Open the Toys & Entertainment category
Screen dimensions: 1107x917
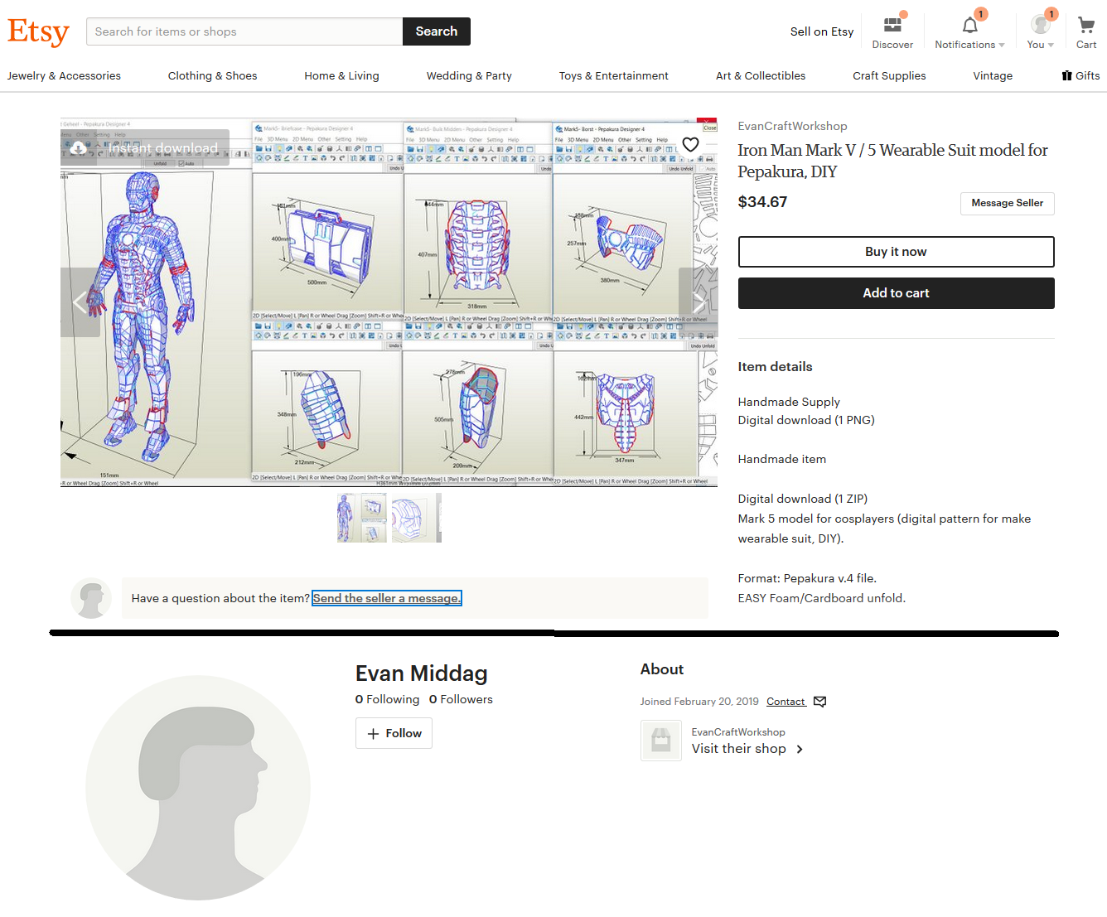click(x=614, y=75)
